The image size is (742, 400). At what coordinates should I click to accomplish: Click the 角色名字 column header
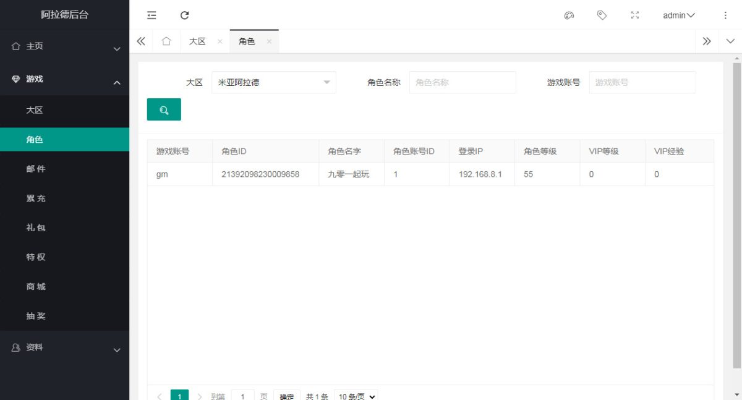click(352, 151)
